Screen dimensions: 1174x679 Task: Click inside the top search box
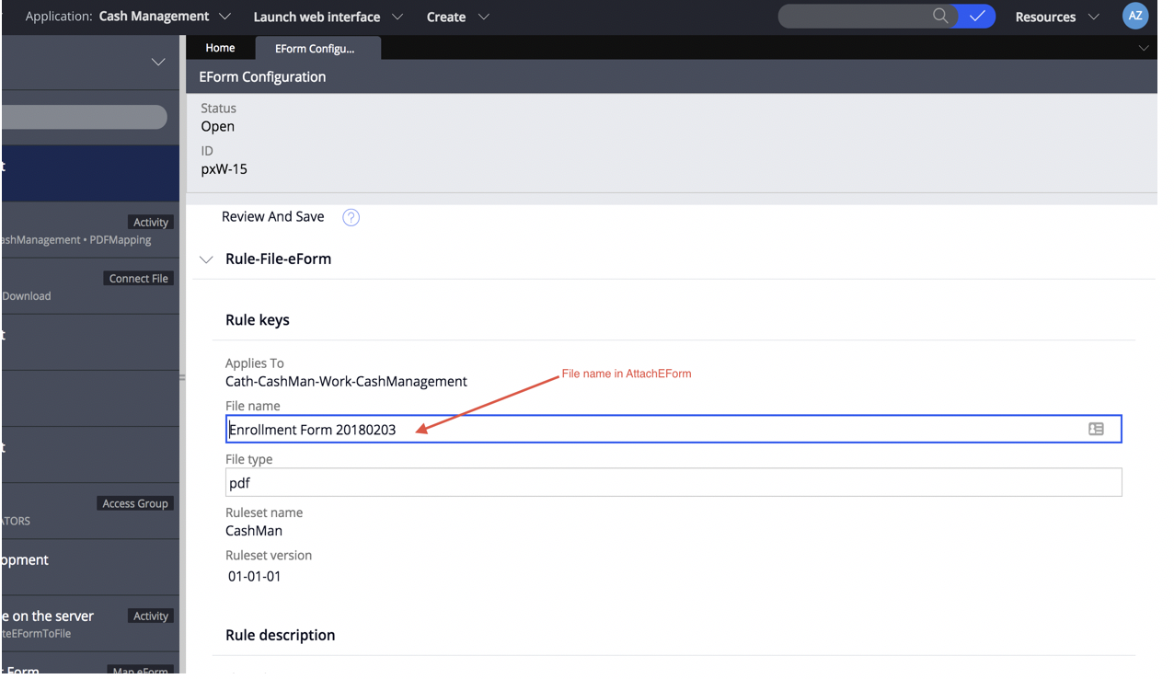tap(856, 16)
